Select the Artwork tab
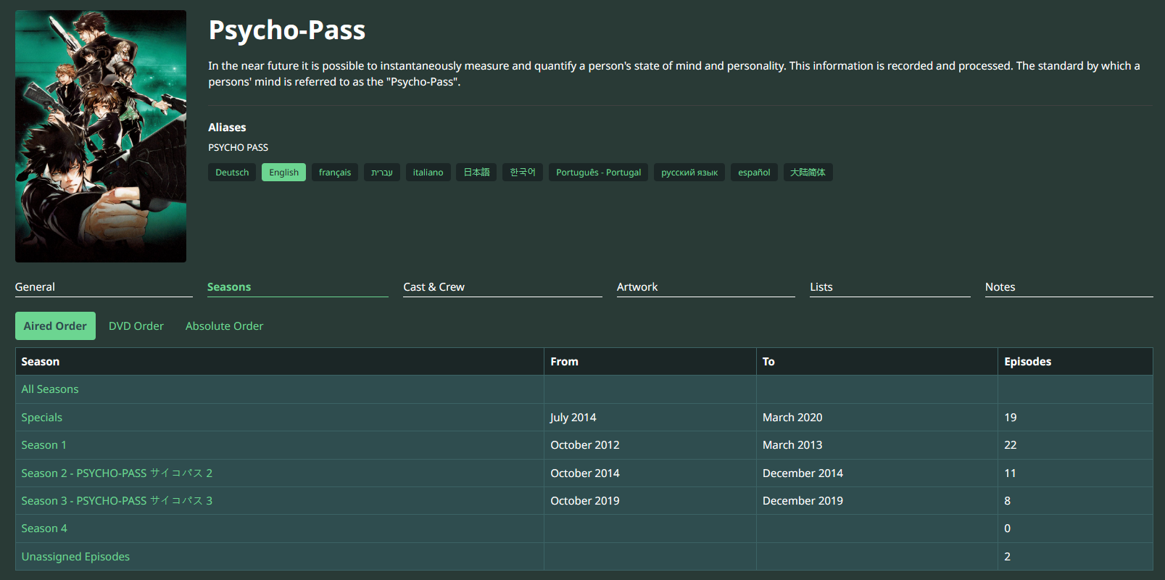Screen dimensions: 1165x580 (637, 287)
